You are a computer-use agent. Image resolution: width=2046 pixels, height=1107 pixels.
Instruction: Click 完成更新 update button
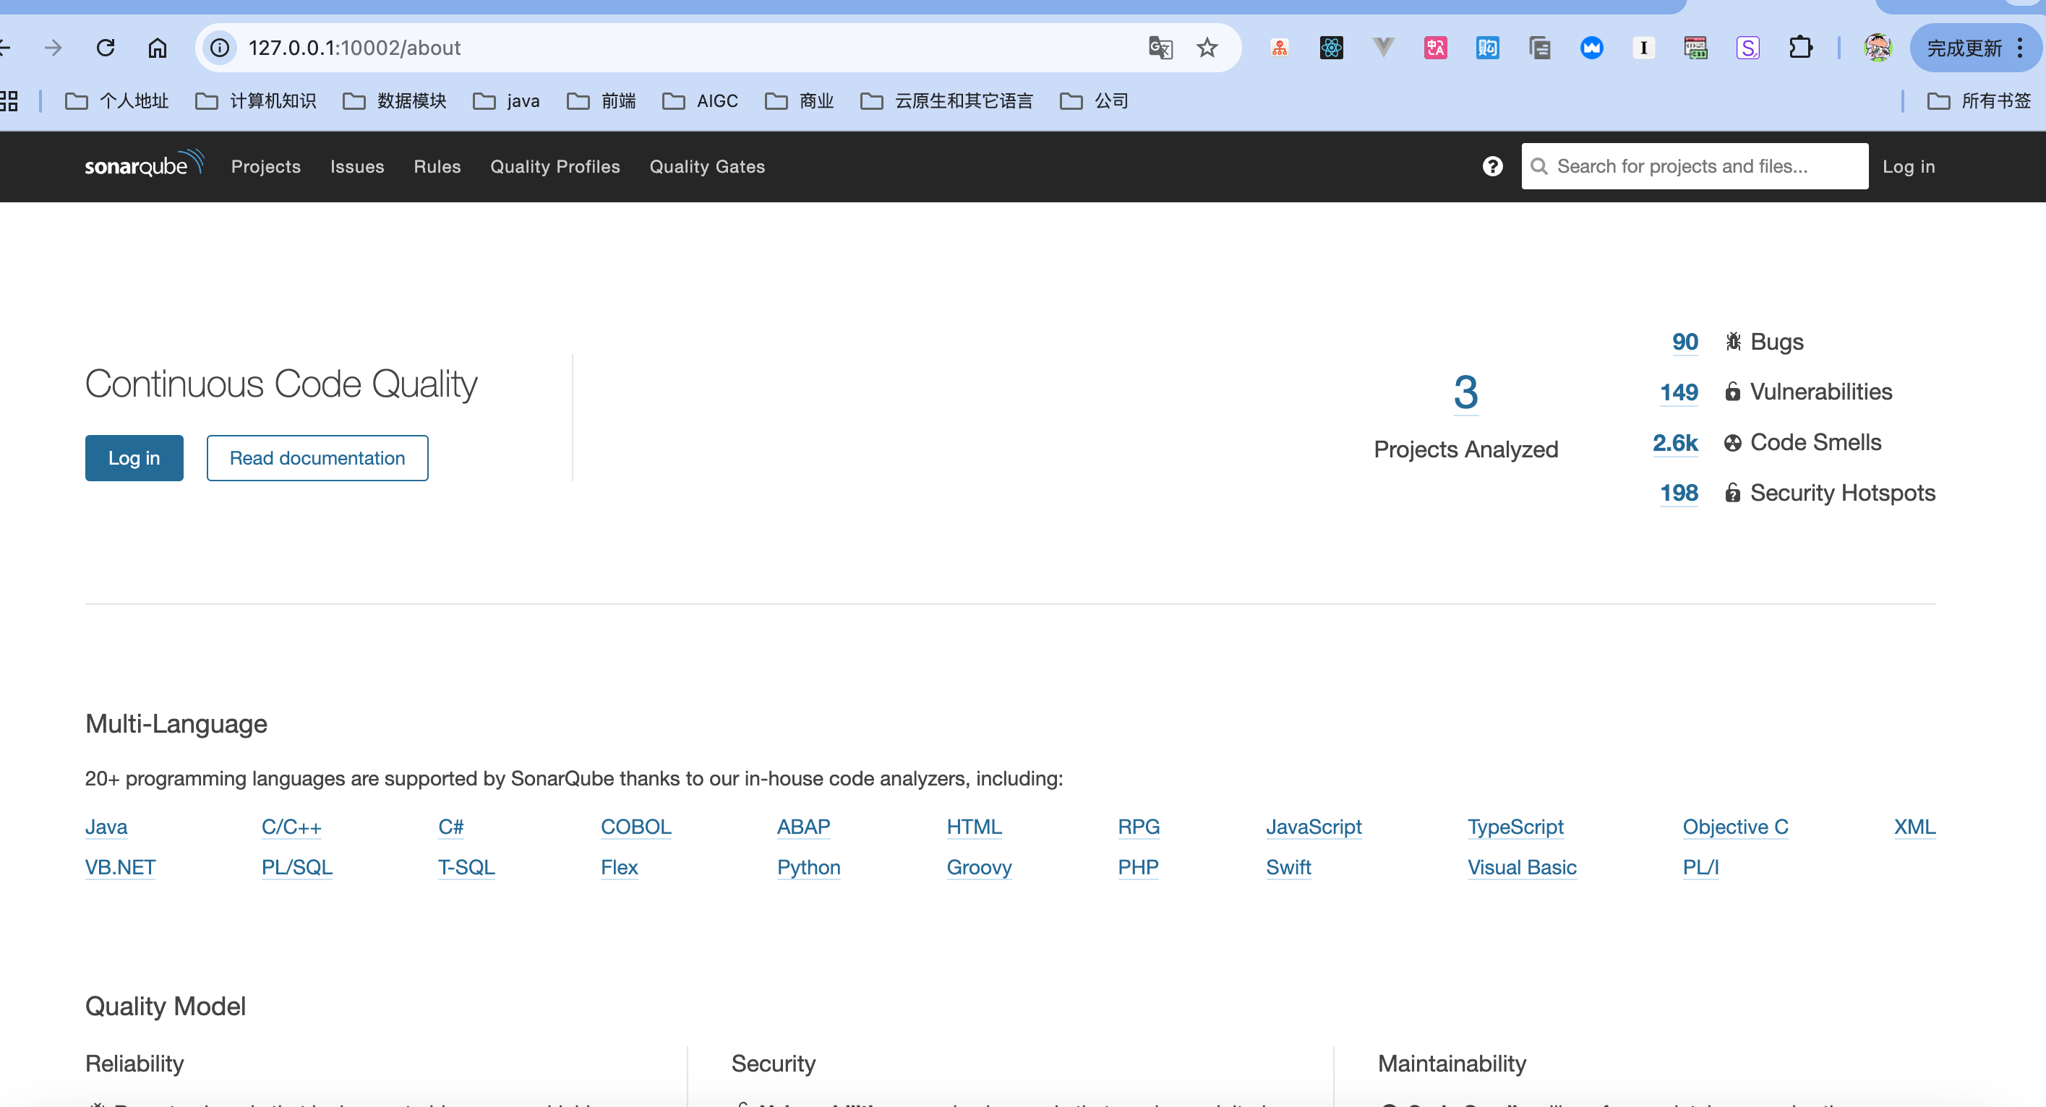(1964, 48)
